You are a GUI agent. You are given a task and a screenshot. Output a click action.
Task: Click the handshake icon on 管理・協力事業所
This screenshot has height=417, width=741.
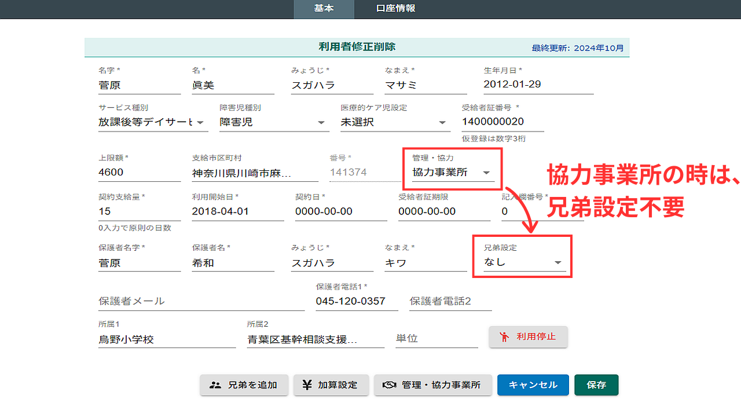click(390, 385)
